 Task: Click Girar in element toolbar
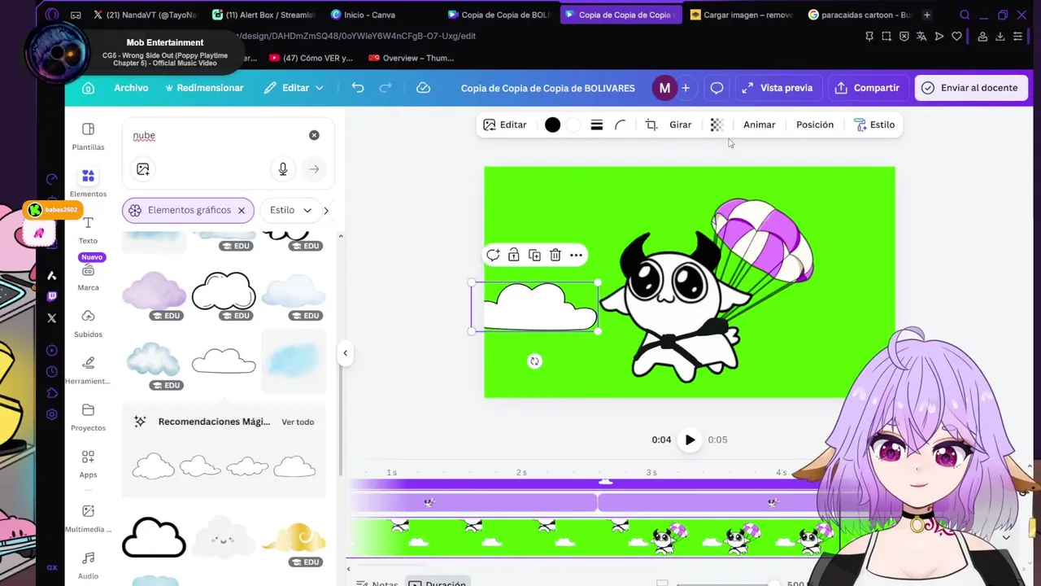(680, 125)
